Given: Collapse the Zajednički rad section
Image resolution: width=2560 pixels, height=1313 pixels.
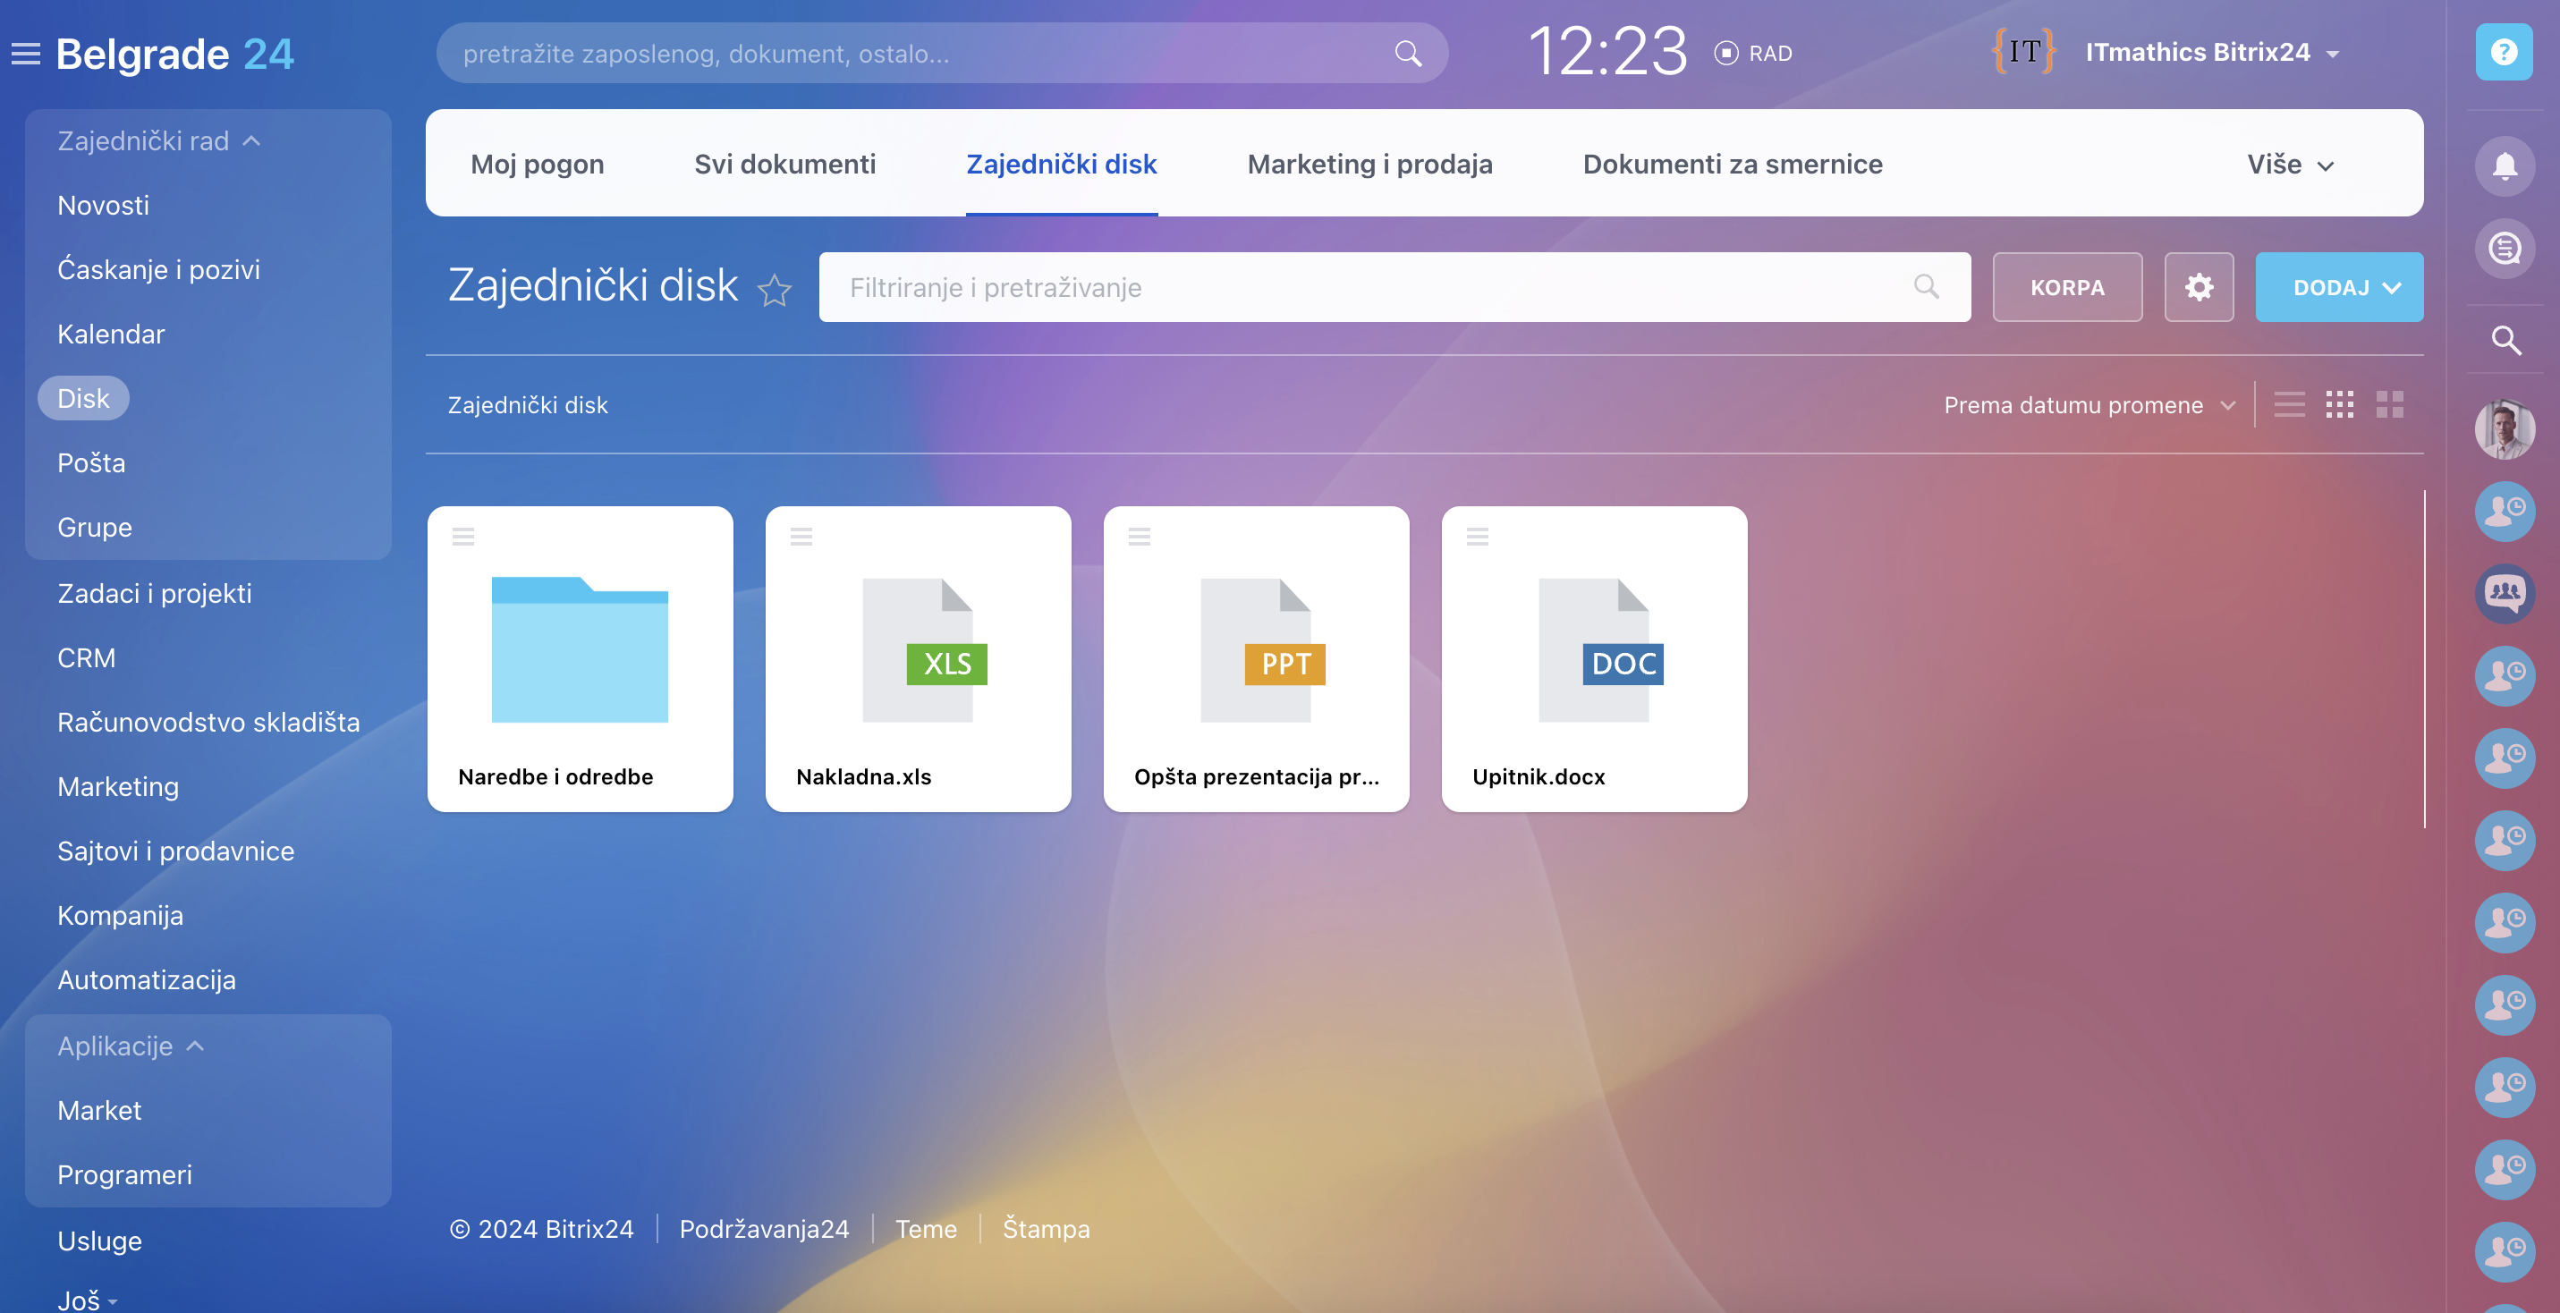Looking at the screenshot, I should 159,141.
